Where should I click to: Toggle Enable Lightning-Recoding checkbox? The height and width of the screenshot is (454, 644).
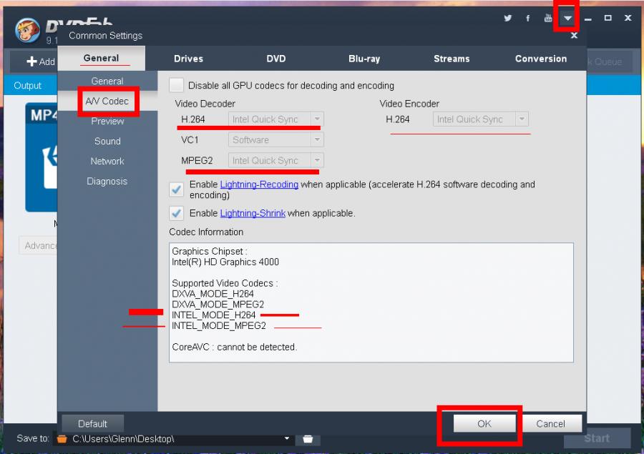pos(176,189)
